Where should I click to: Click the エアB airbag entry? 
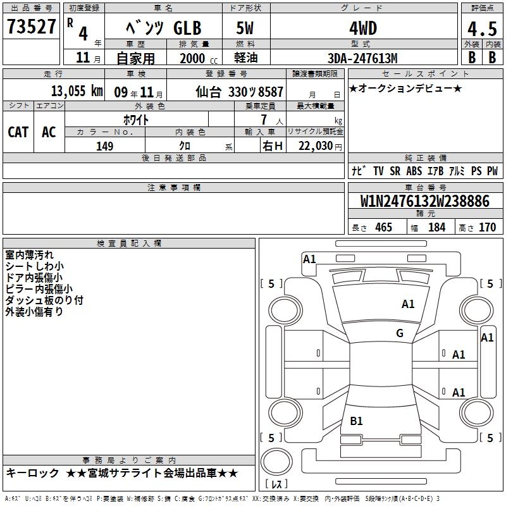tap(435, 171)
